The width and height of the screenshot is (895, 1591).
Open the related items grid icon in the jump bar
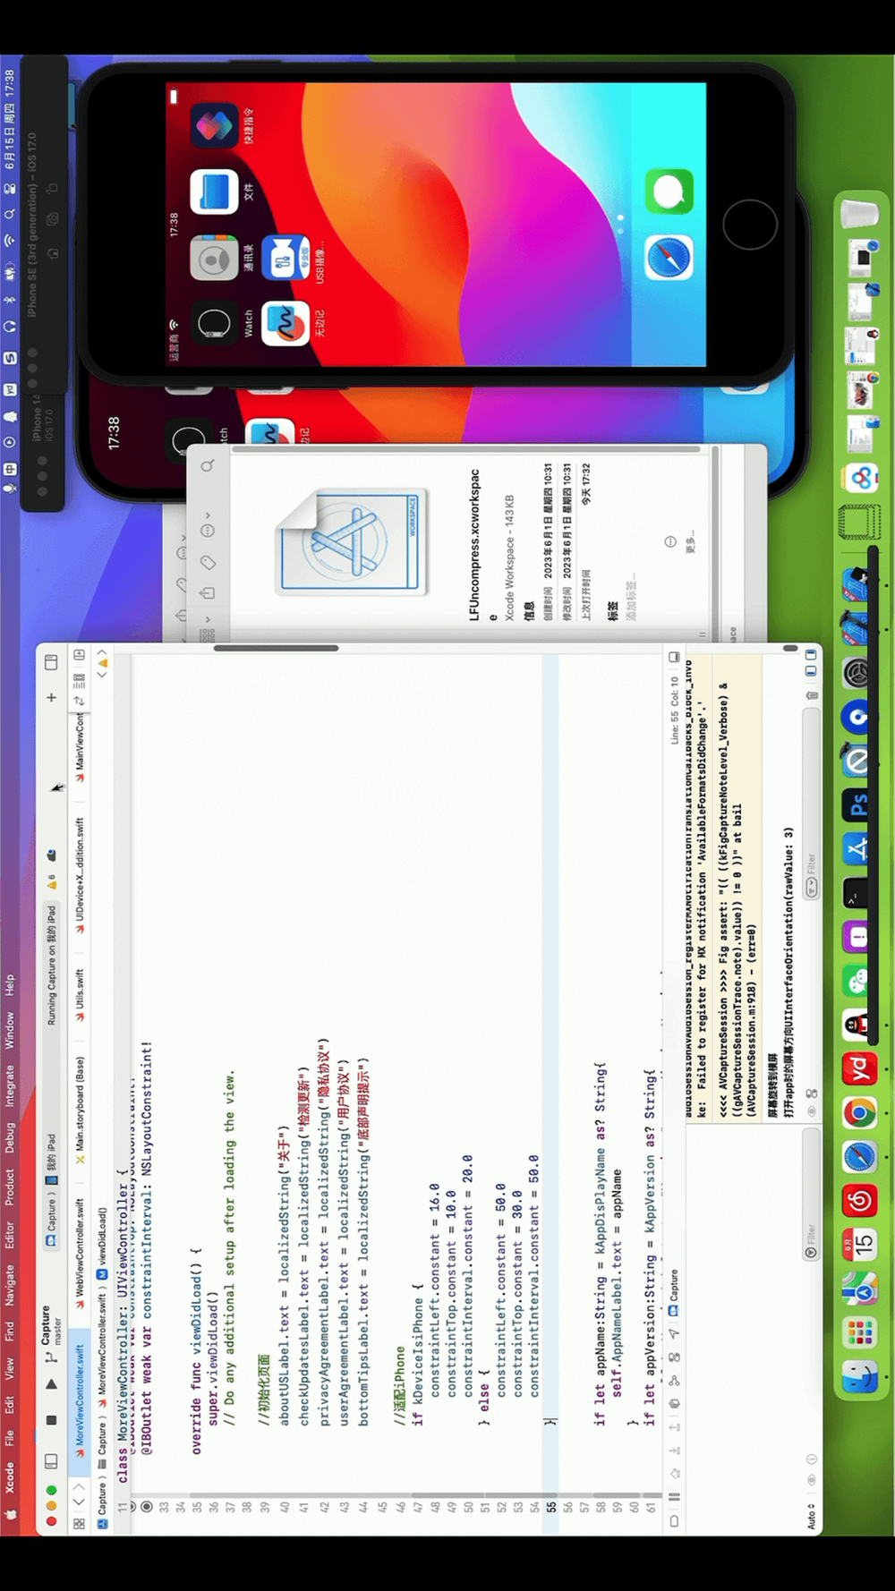pyautogui.click(x=79, y=1523)
